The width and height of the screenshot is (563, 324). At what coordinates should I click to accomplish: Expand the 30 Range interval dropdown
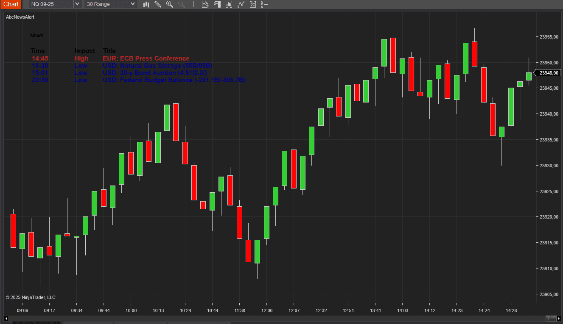pos(133,4)
